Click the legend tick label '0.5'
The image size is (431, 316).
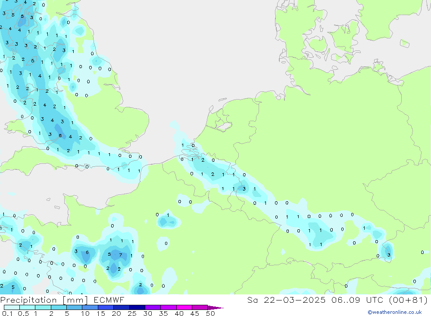point(23,313)
